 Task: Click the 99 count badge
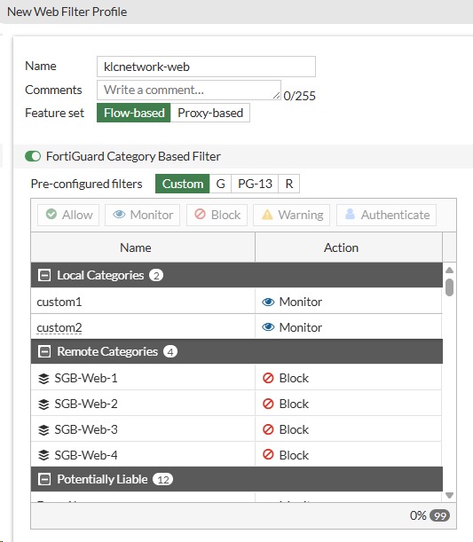coord(439,515)
